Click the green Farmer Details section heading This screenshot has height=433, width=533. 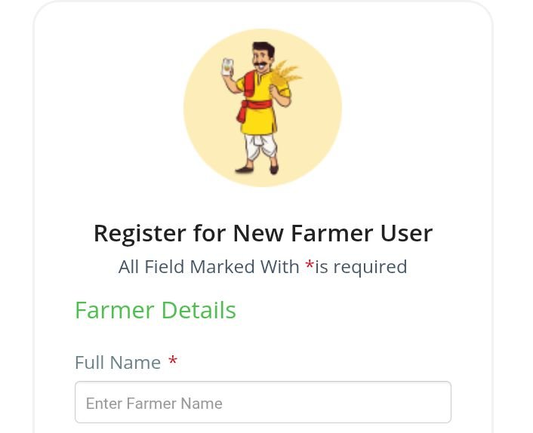pos(155,310)
